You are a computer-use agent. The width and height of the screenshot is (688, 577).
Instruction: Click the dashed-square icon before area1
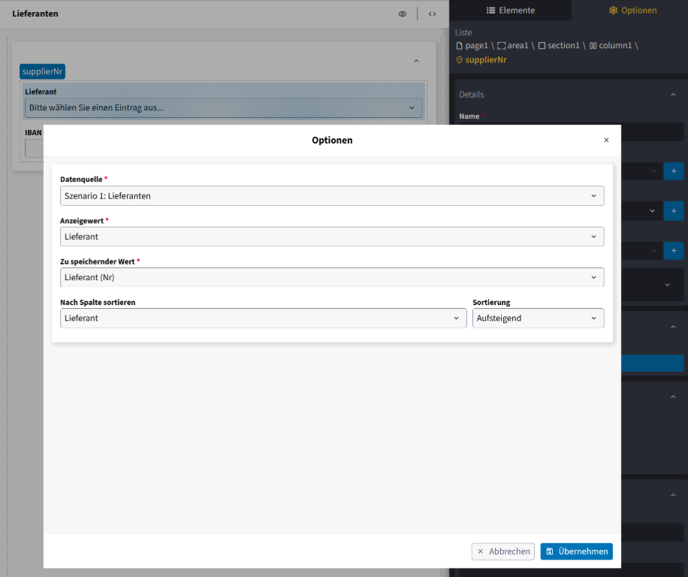[502, 46]
